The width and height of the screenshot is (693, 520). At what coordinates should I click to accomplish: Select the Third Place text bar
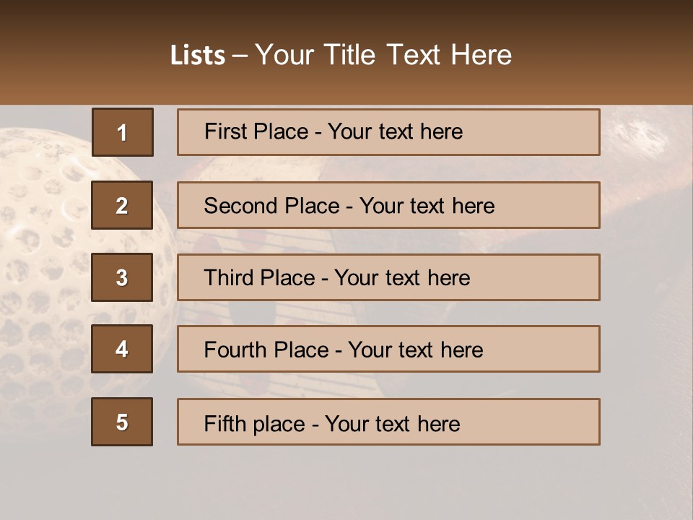click(388, 277)
